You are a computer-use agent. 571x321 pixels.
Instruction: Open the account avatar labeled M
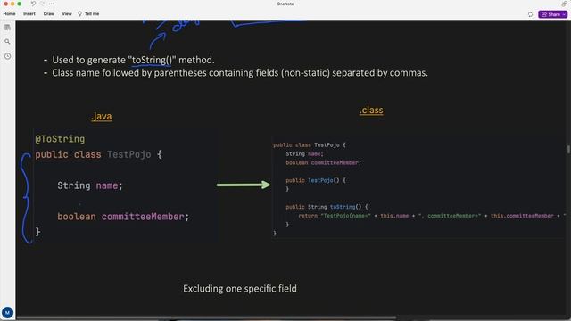click(8, 312)
